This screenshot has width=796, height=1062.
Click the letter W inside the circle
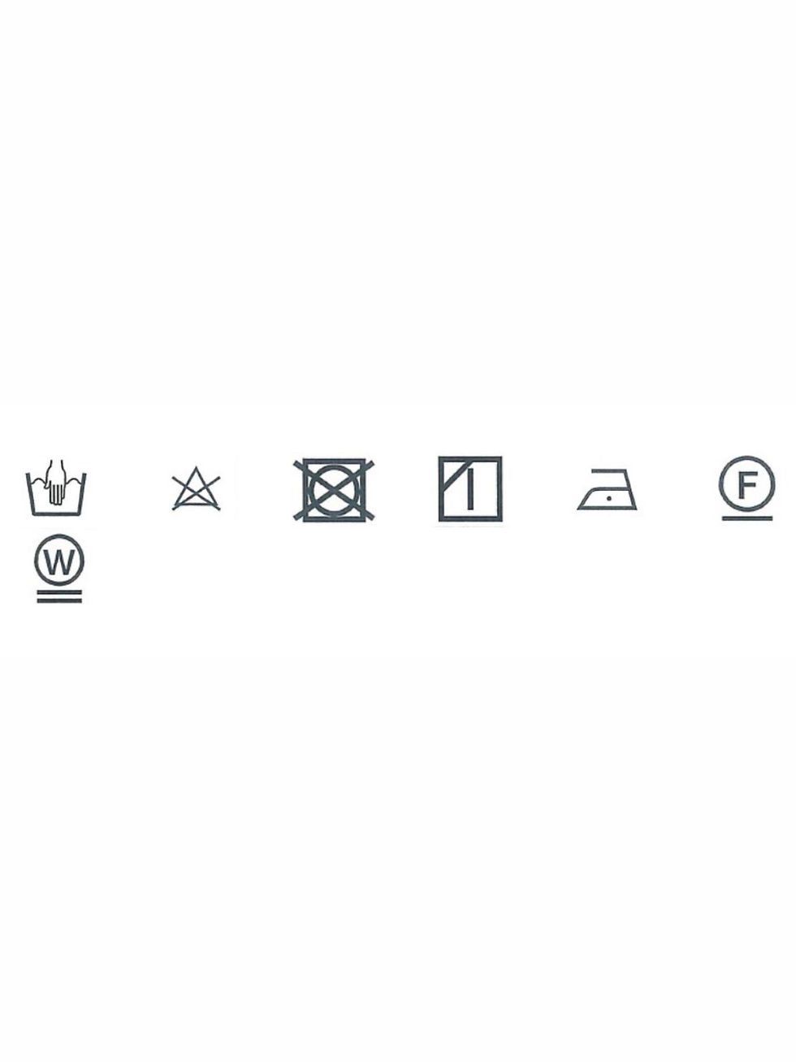tap(59, 561)
